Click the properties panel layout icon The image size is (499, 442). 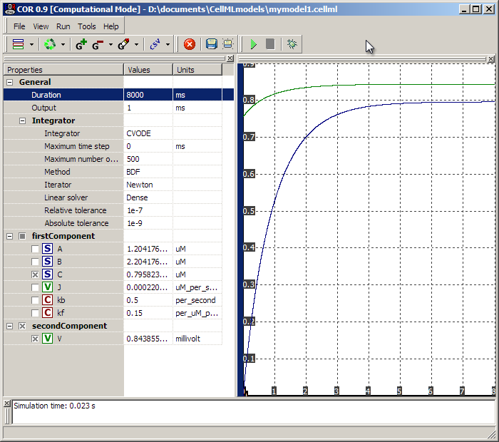18,44
